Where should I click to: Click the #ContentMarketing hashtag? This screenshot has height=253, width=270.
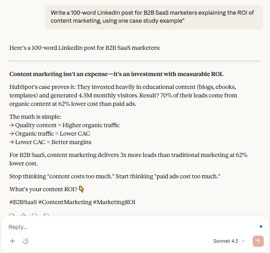click(64, 202)
